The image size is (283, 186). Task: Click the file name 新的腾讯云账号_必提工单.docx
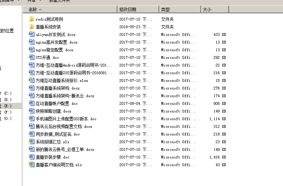[65, 149]
